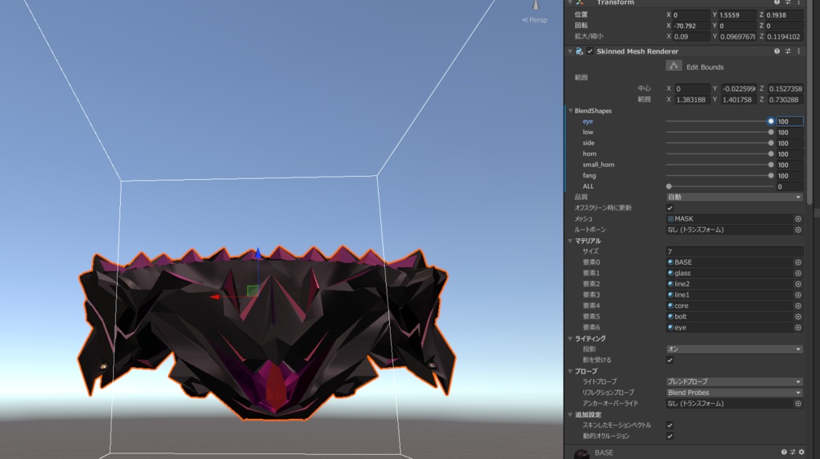This screenshot has width=820, height=459.
Task: Click the side blendshape slider handle
Action: click(x=771, y=143)
